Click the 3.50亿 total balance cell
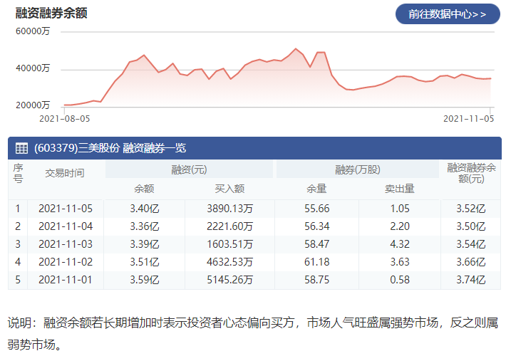Screen dimensions: 506x356 click(471, 226)
